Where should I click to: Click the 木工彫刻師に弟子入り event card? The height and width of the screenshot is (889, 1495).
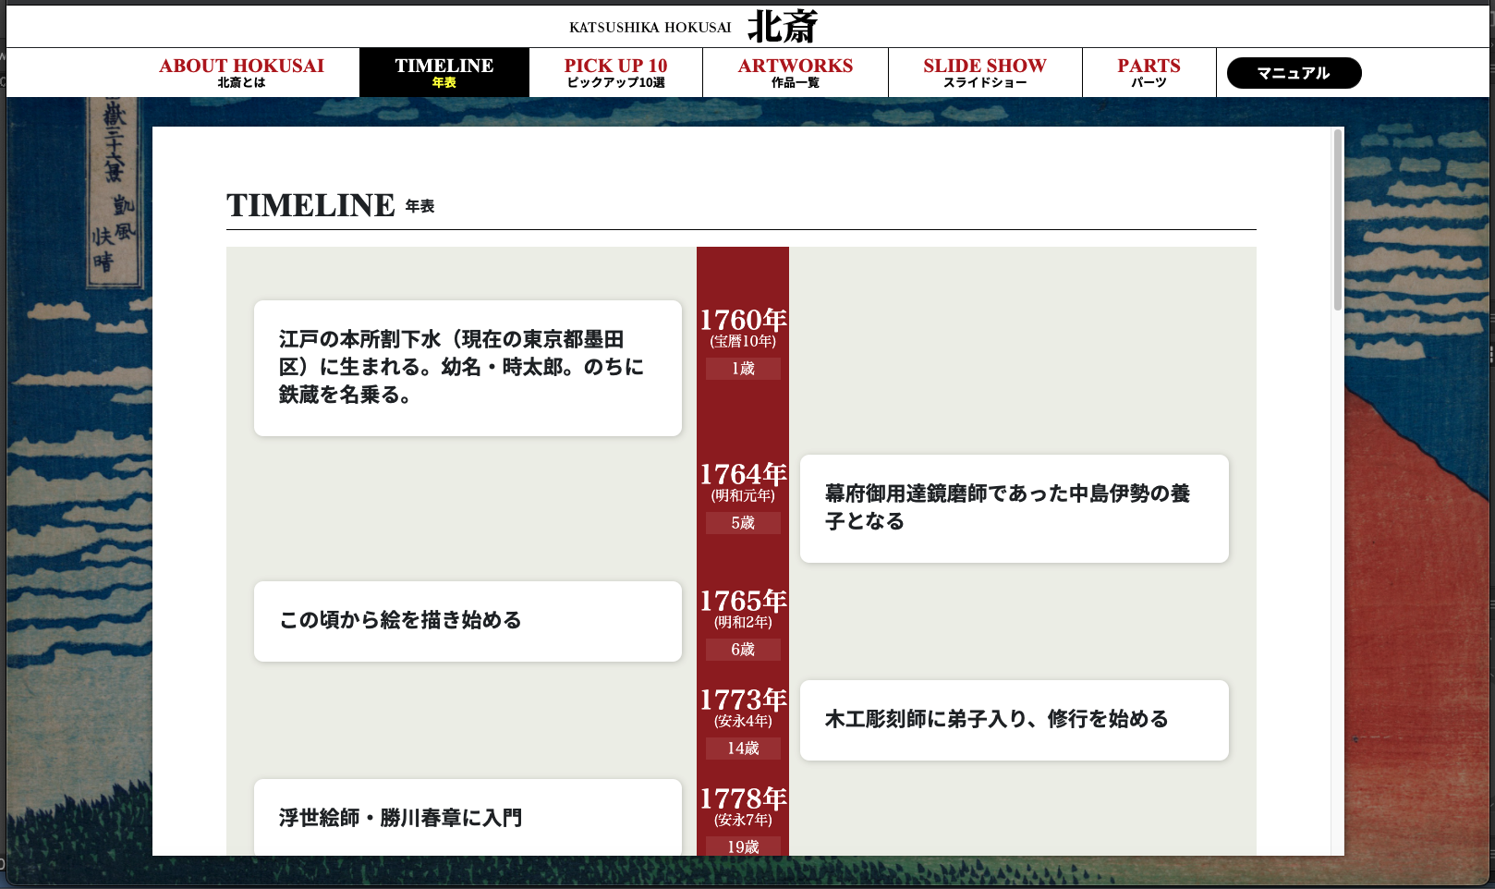[x=1014, y=720]
